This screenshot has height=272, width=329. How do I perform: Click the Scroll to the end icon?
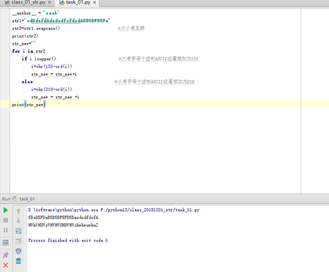pos(18,241)
